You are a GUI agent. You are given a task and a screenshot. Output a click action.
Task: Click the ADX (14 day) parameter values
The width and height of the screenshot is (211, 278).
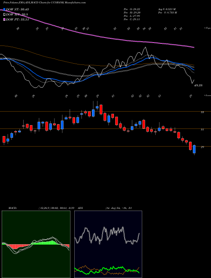[x=118, y=208]
